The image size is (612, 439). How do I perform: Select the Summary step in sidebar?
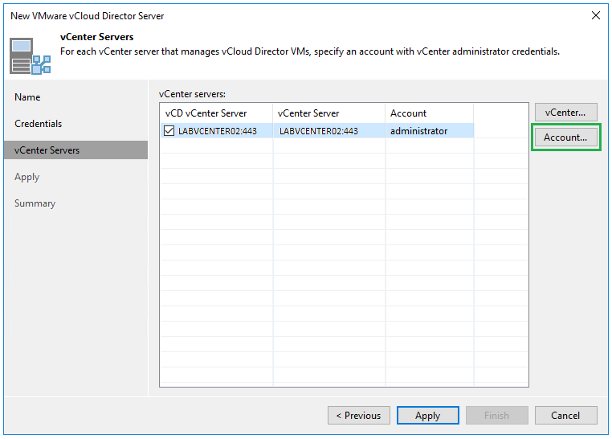[x=35, y=203]
